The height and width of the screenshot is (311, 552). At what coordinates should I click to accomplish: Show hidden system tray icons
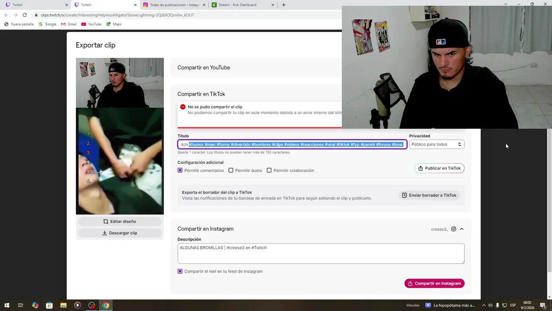(483, 305)
